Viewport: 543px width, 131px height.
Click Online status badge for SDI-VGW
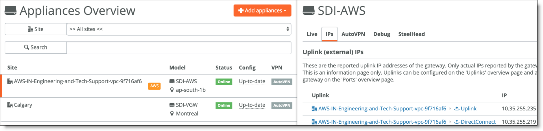224,106
